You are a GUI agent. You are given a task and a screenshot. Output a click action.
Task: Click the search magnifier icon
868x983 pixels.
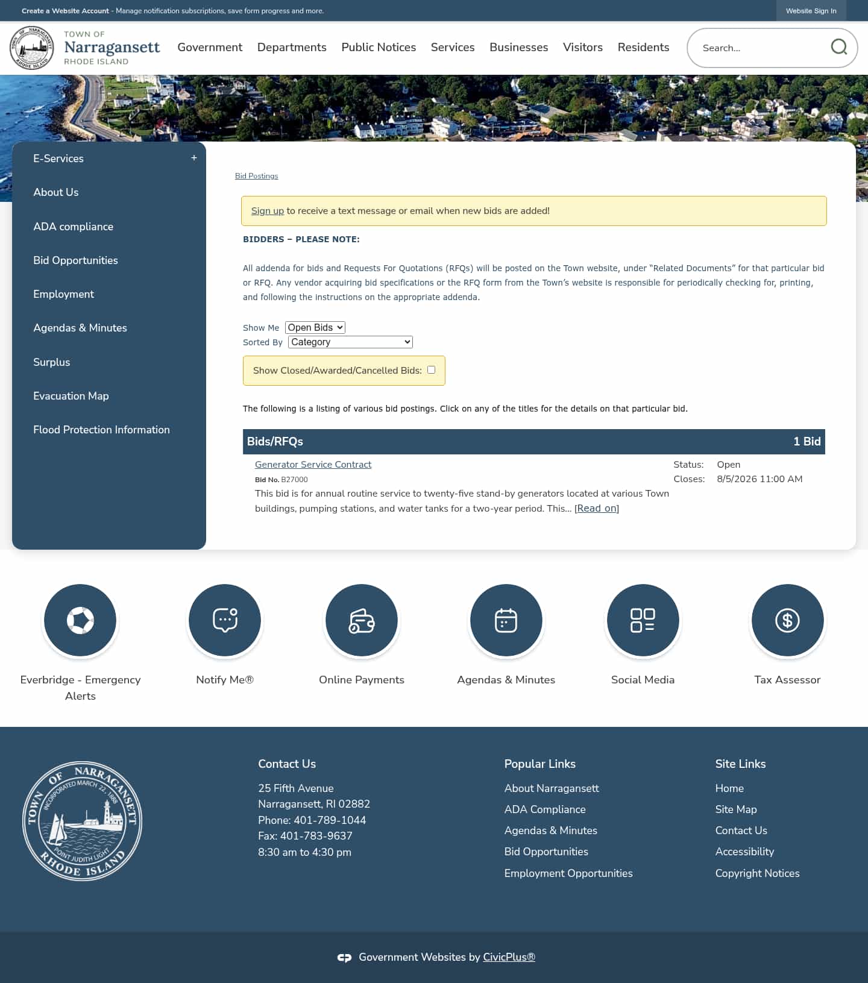(839, 47)
